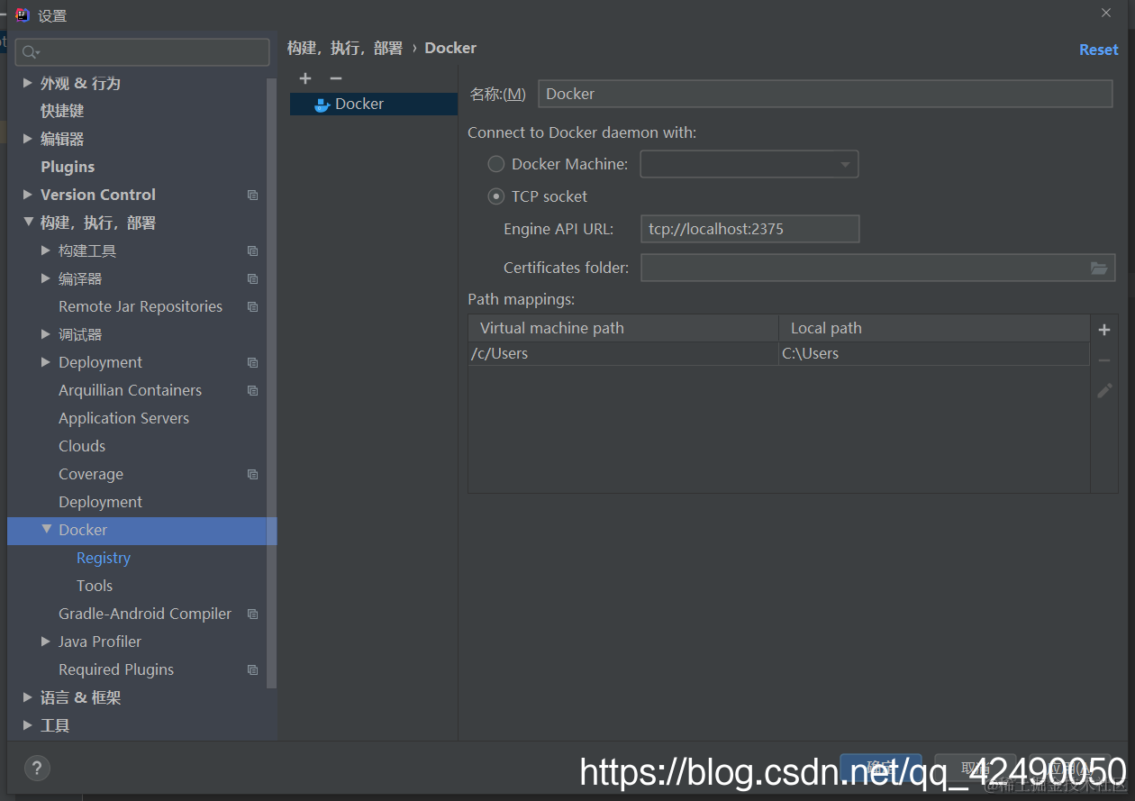Expand 调试器 subtree
The width and height of the screenshot is (1135, 801).
tap(46, 334)
